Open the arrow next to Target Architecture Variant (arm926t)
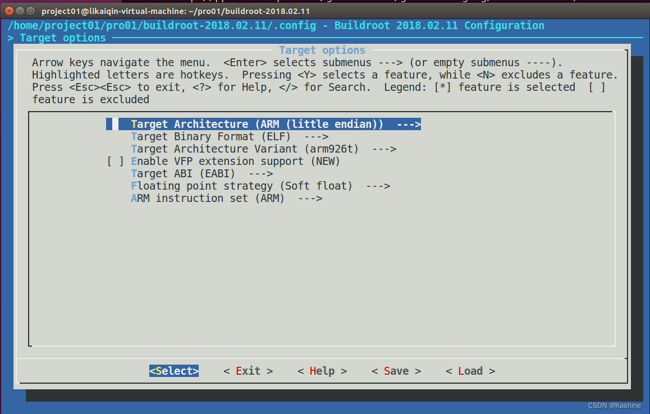650x414 pixels. (384, 149)
